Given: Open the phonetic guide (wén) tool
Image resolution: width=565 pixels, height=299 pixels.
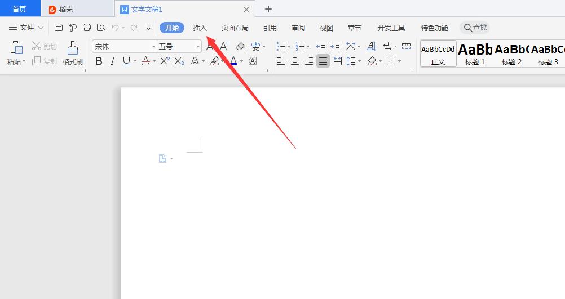Looking at the screenshot, I should 255,46.
